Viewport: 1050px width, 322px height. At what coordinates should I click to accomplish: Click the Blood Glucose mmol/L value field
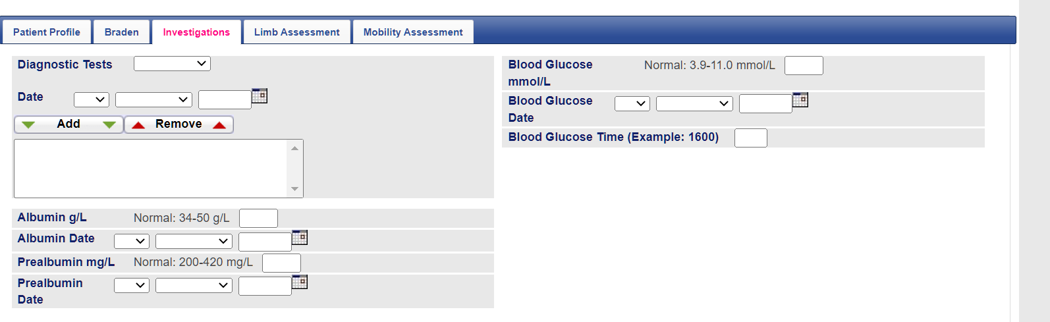tap(804, 66)
